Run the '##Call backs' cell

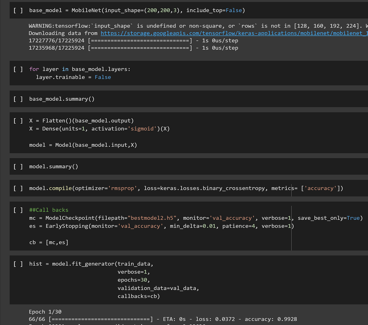[18, 210]
